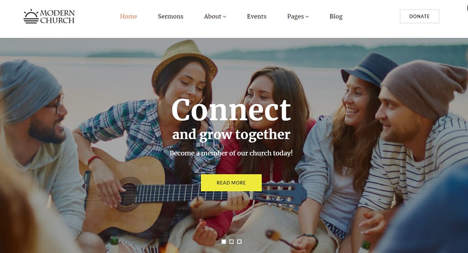The height and width of the screenshot is (253, 468).
Task: Open the About menu link
Action: (212, 16)
